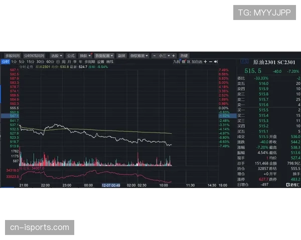Switch to the 年 yearly period tab
301x240 pixels.
80,62
